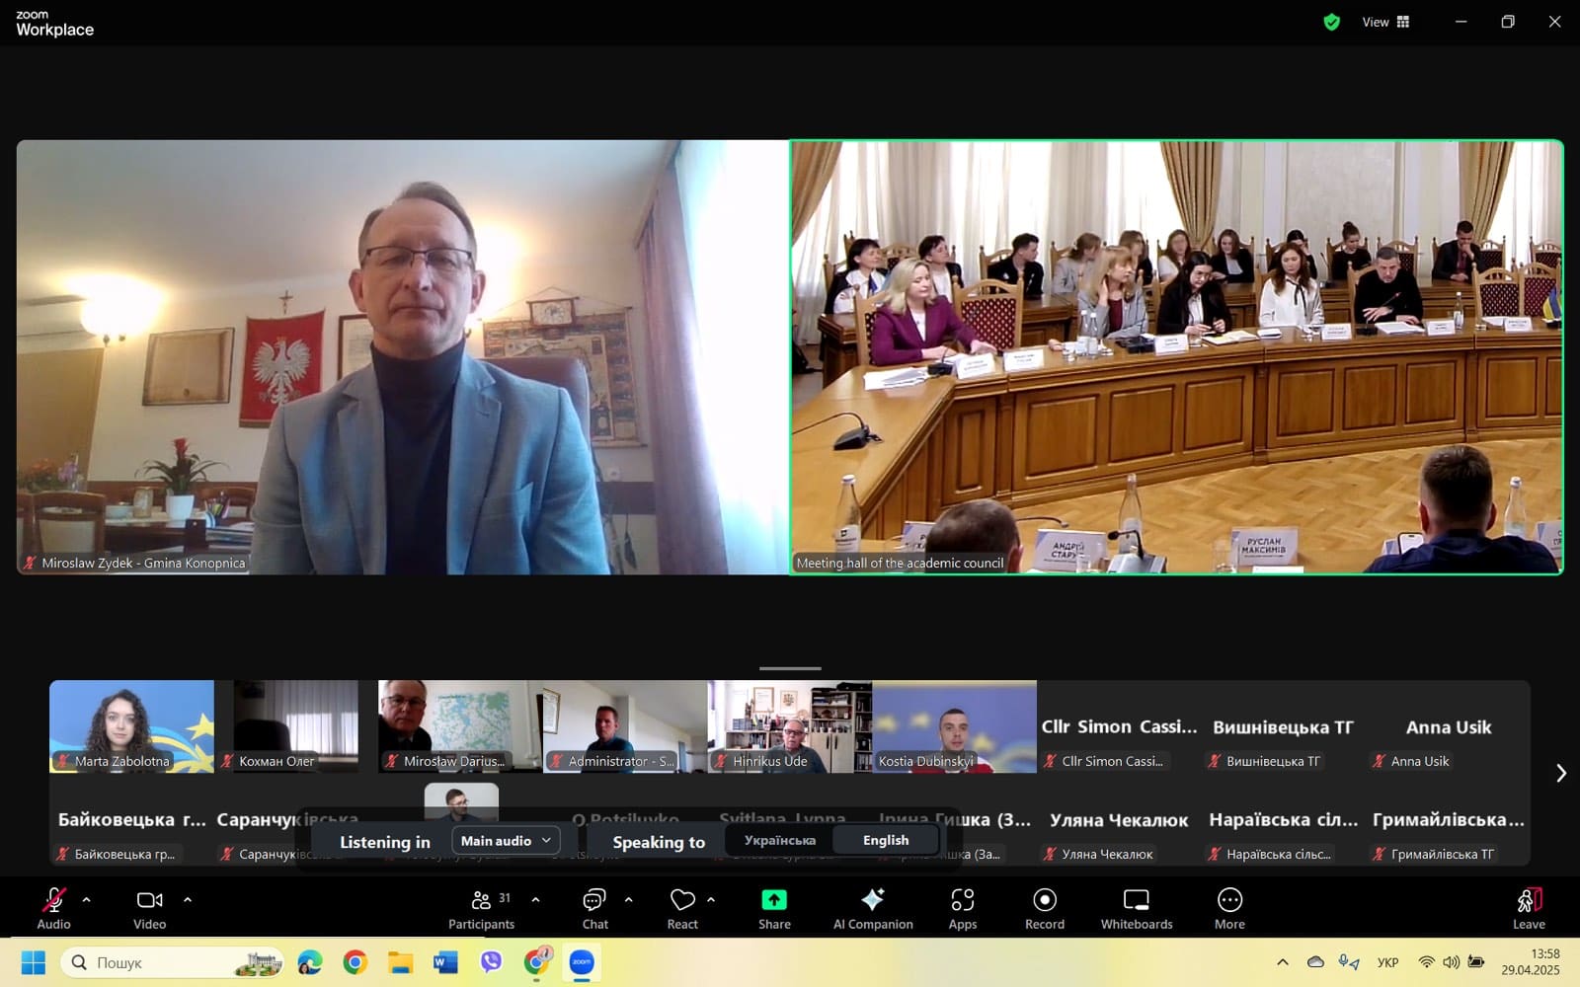The width and height of the screenshot is (1580, 987).
Task: Open the clock and date 13:58
Action: (1531, 962)
